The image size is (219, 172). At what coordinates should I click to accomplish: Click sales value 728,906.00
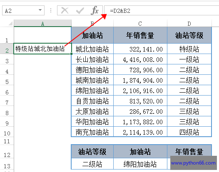pyautogui.click(x=140, y=69)
